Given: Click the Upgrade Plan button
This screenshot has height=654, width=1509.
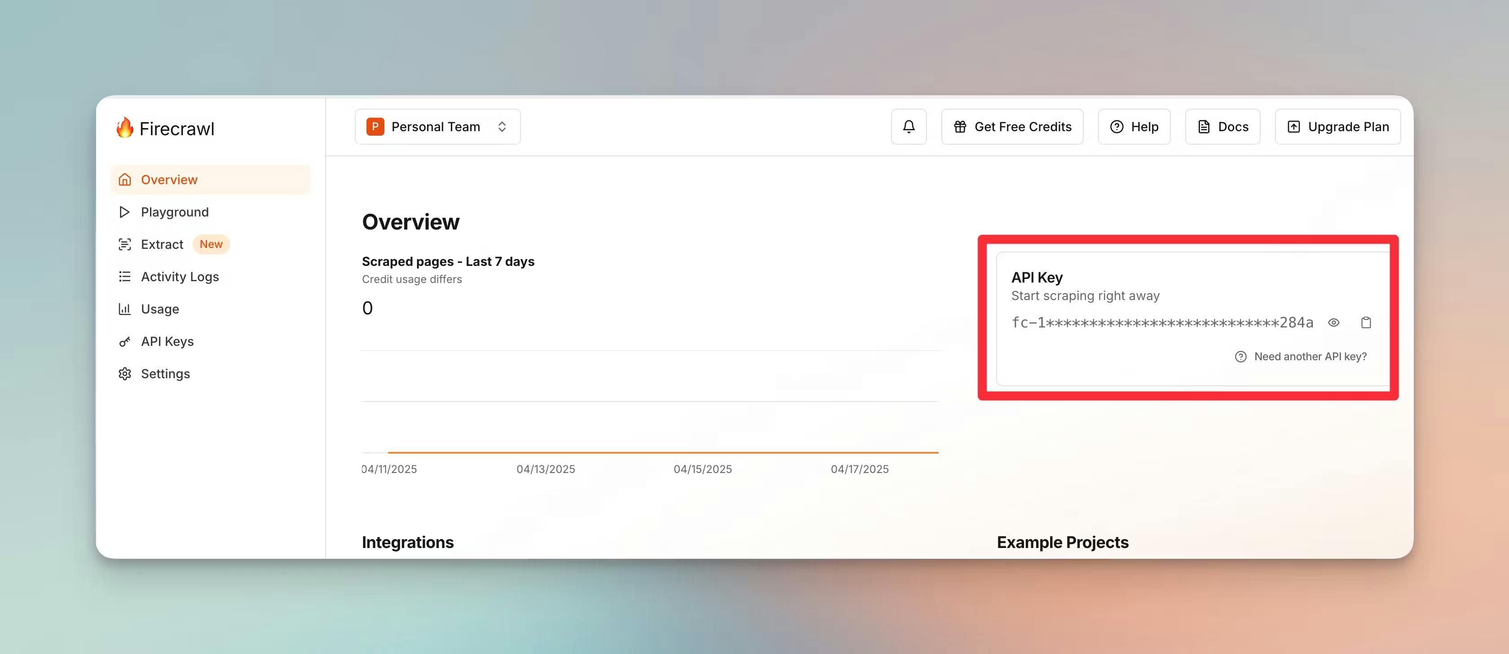Looking at the screenshot, I should click(x=1337, y=127).
